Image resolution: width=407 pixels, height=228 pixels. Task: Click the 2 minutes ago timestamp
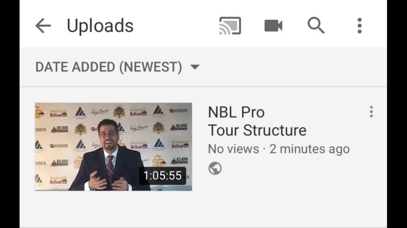tap(310, 149)
